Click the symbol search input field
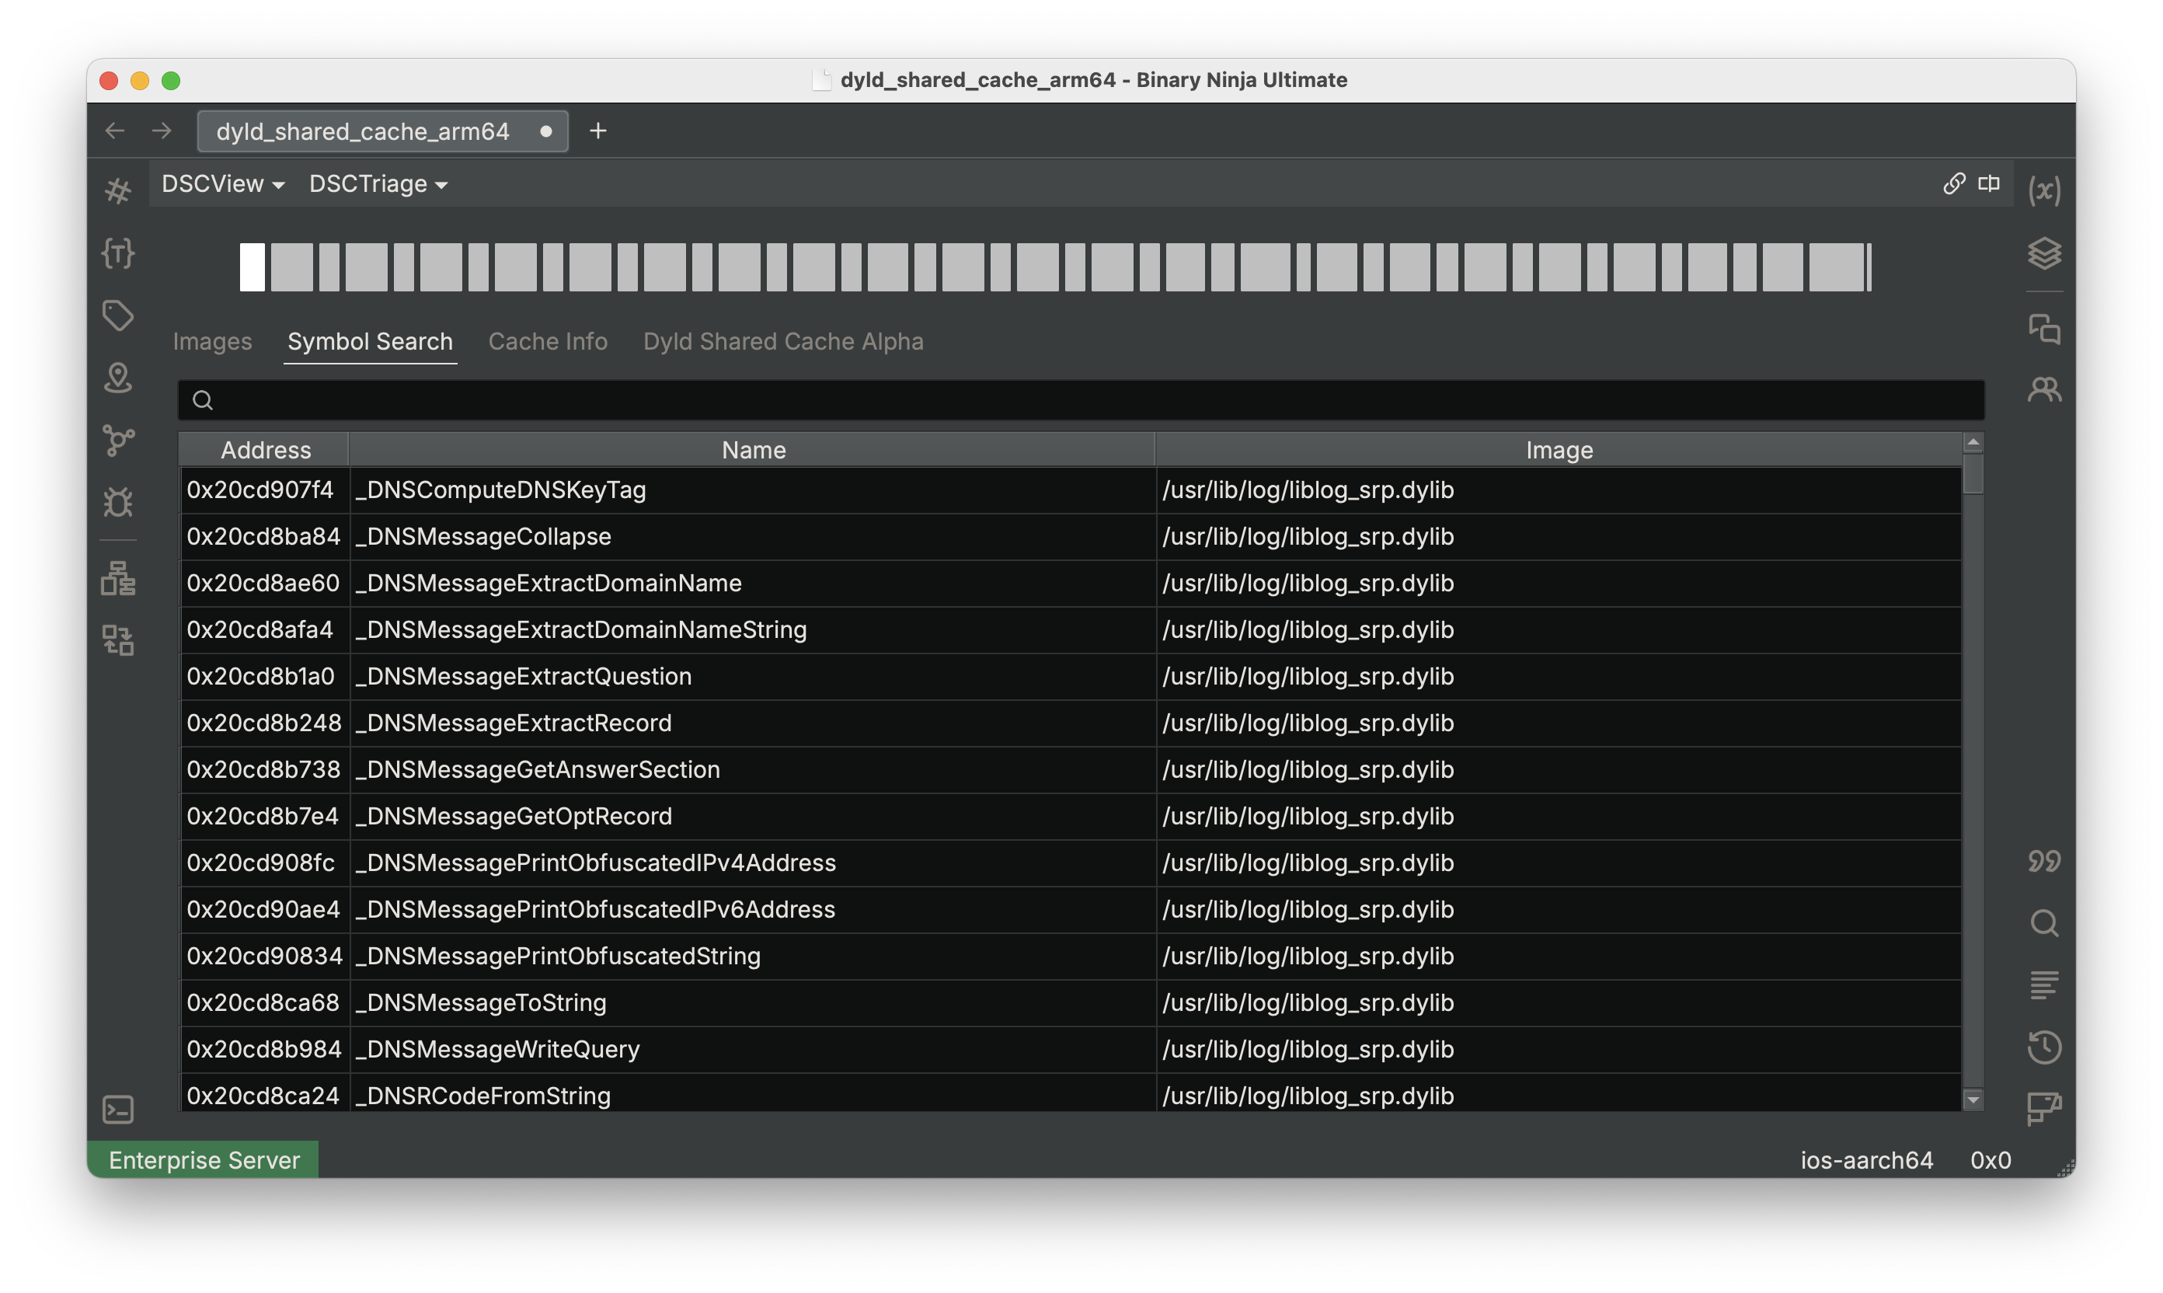2163x1293 pixels. point(1081,400)
